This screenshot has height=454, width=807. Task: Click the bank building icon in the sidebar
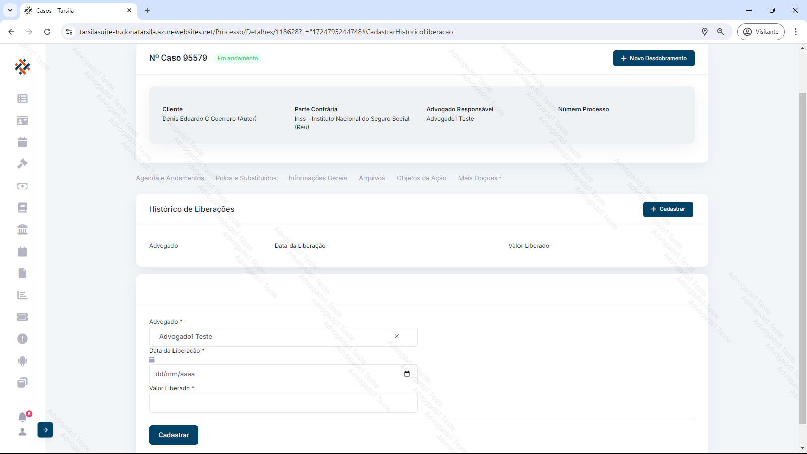(22, 230)
